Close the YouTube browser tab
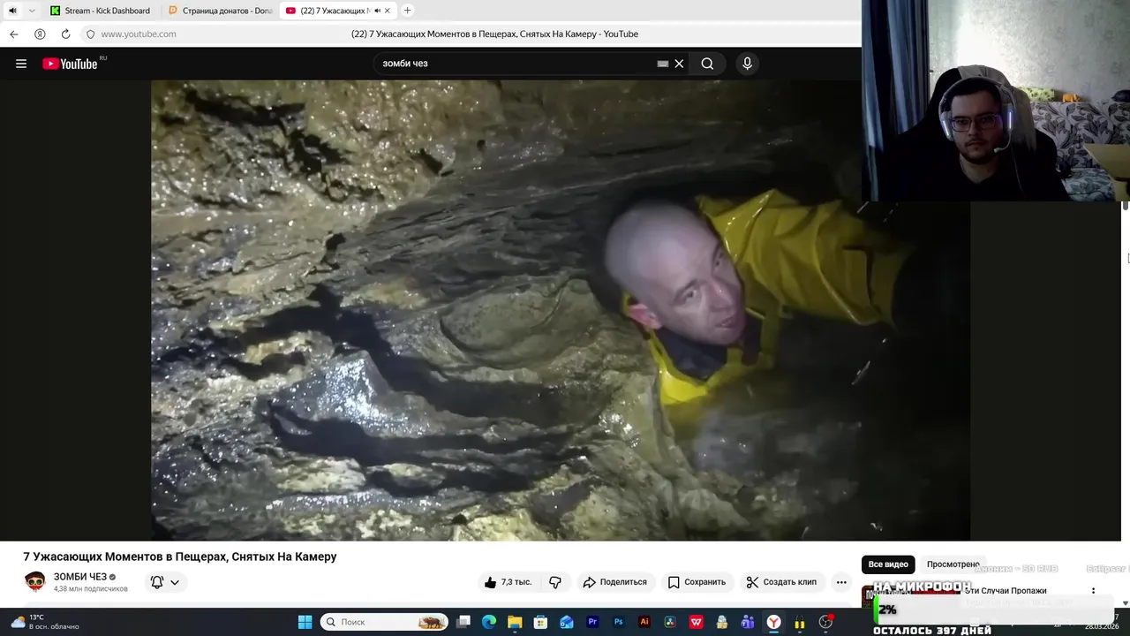The image size is (1130, 636). tap(388, 11)
